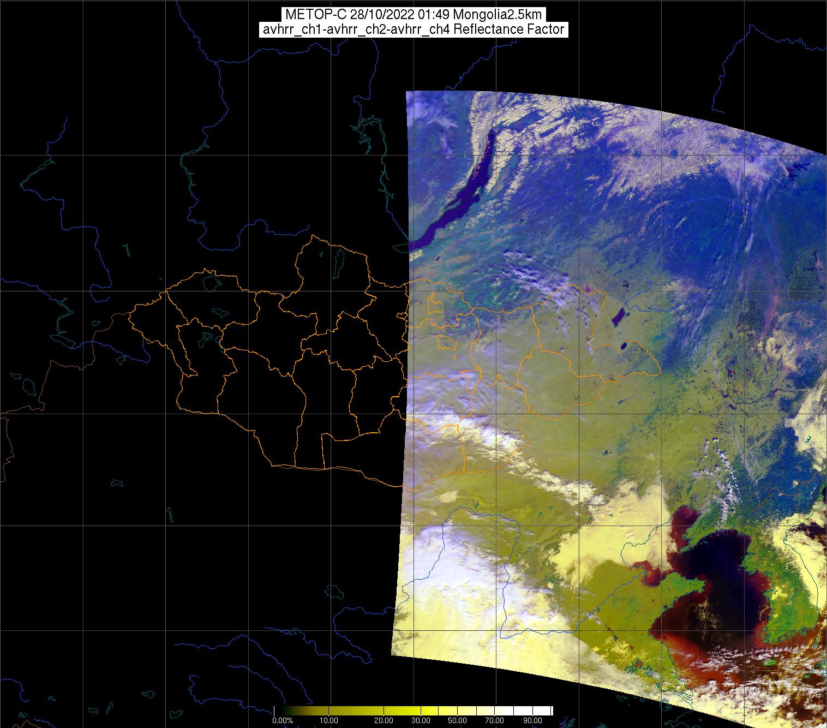Screen dimensions: 827x728
Task: Click the '50.00' colorbar label
Action: [458, 721]
